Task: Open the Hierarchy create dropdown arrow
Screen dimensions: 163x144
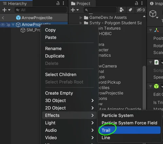Action: 9,10
